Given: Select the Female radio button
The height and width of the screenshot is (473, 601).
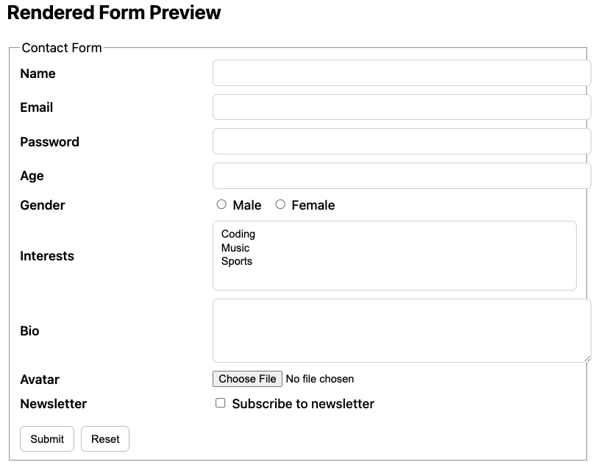Looking at the screenshot, I should point(280,205).
